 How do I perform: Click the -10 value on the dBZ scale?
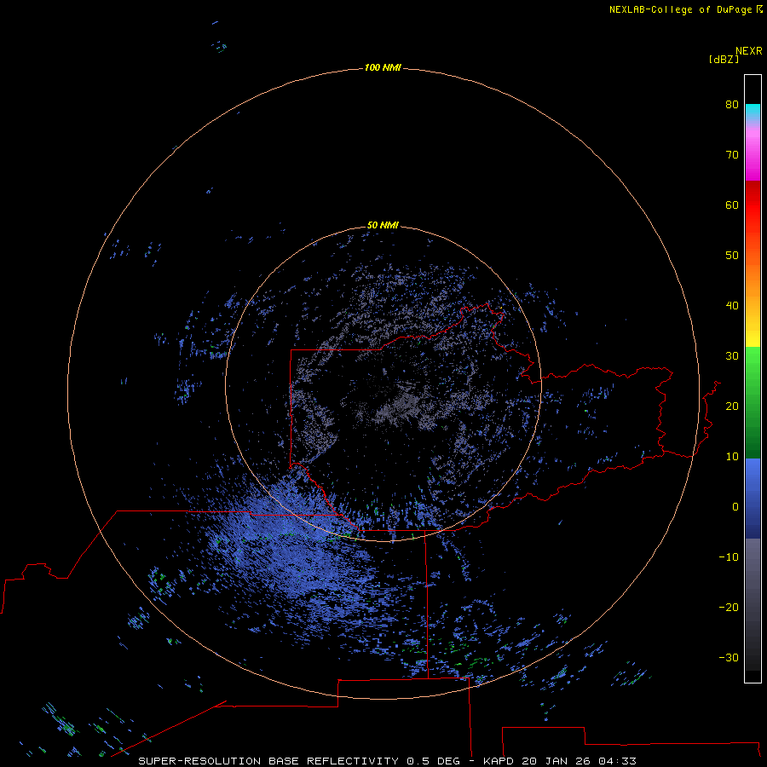tap(729, 557)
